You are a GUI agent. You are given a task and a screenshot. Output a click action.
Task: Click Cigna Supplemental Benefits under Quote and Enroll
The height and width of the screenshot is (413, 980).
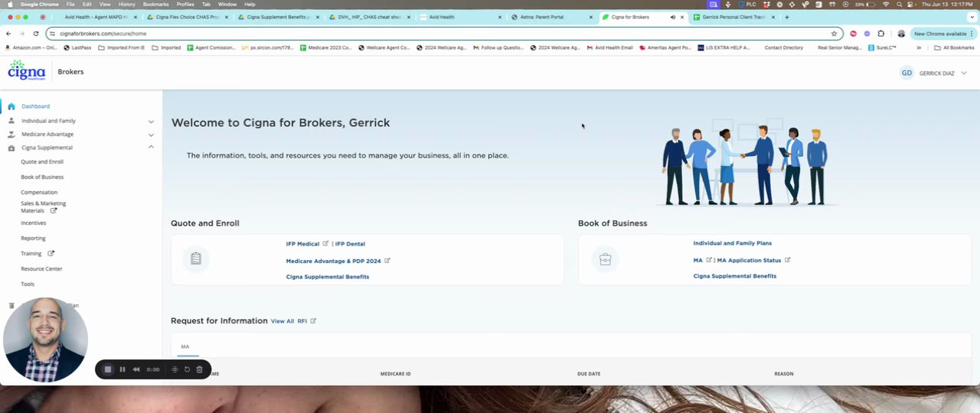point(328,277)
